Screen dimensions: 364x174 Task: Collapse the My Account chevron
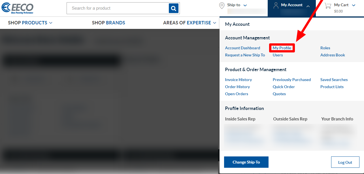[308, 6]
